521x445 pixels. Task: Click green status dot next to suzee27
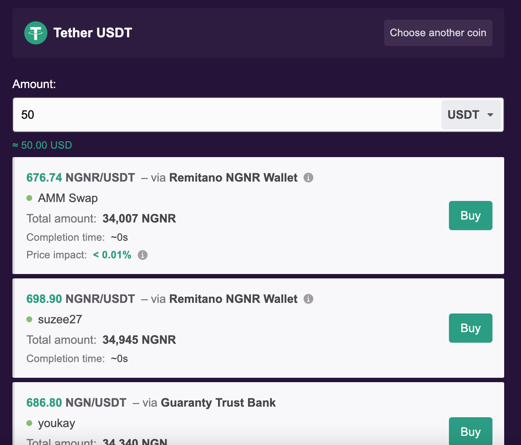pos(30,319)
